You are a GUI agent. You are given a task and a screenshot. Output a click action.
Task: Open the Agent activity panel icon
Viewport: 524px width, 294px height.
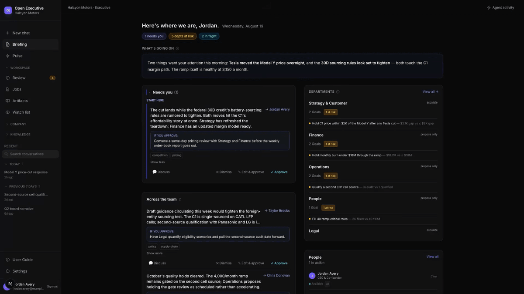click(x=489, y=7)
